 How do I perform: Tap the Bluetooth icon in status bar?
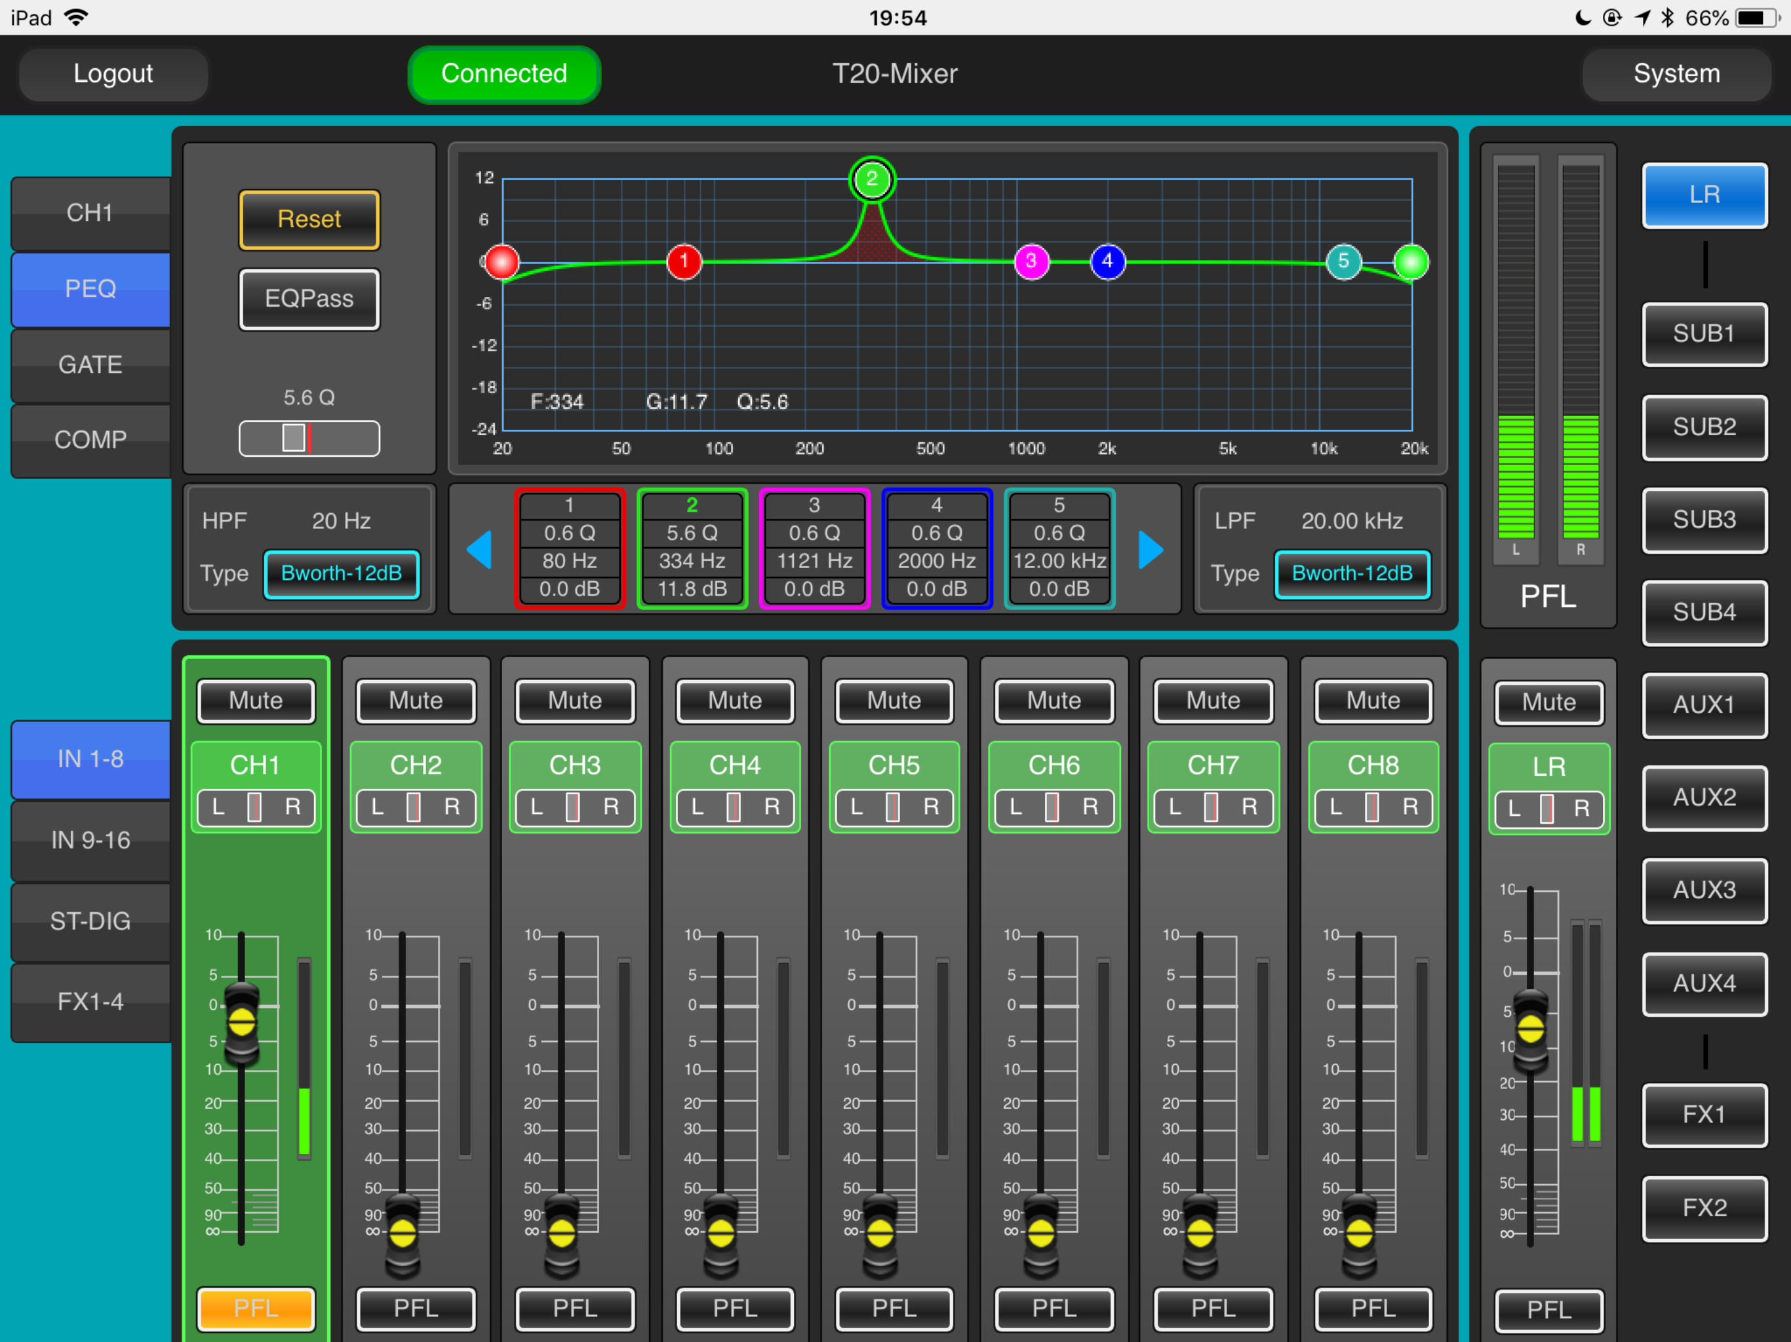[x=1668, y=17]
